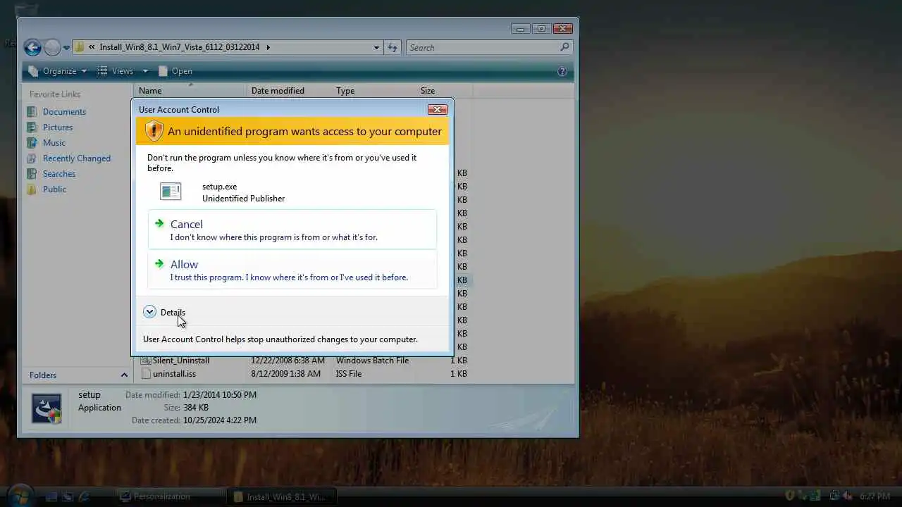Expand the Details section chevron

149,312
